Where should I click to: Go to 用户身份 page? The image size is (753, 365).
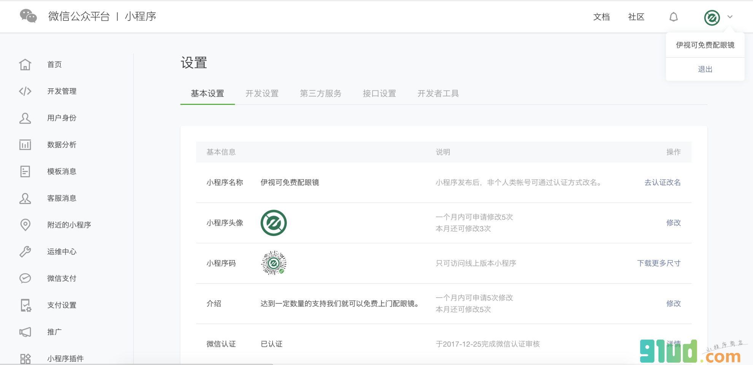pos(62,118)
